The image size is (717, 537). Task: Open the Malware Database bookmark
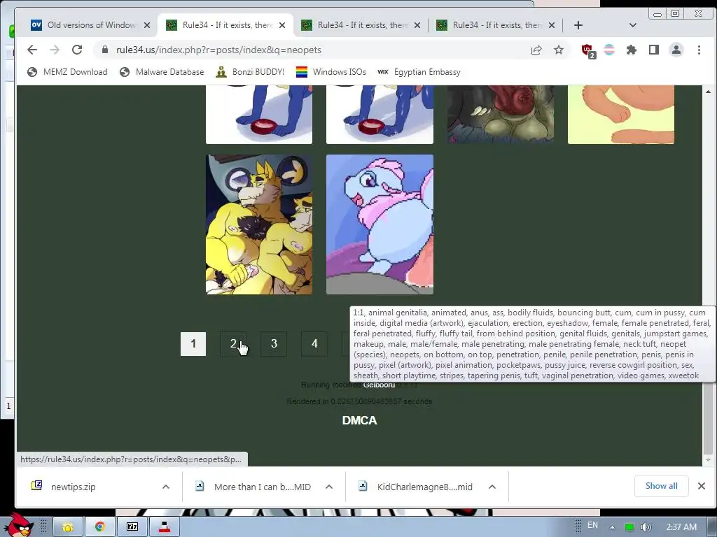162,72
